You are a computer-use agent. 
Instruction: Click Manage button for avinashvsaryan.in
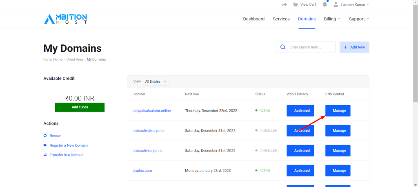tap(338, 151)
